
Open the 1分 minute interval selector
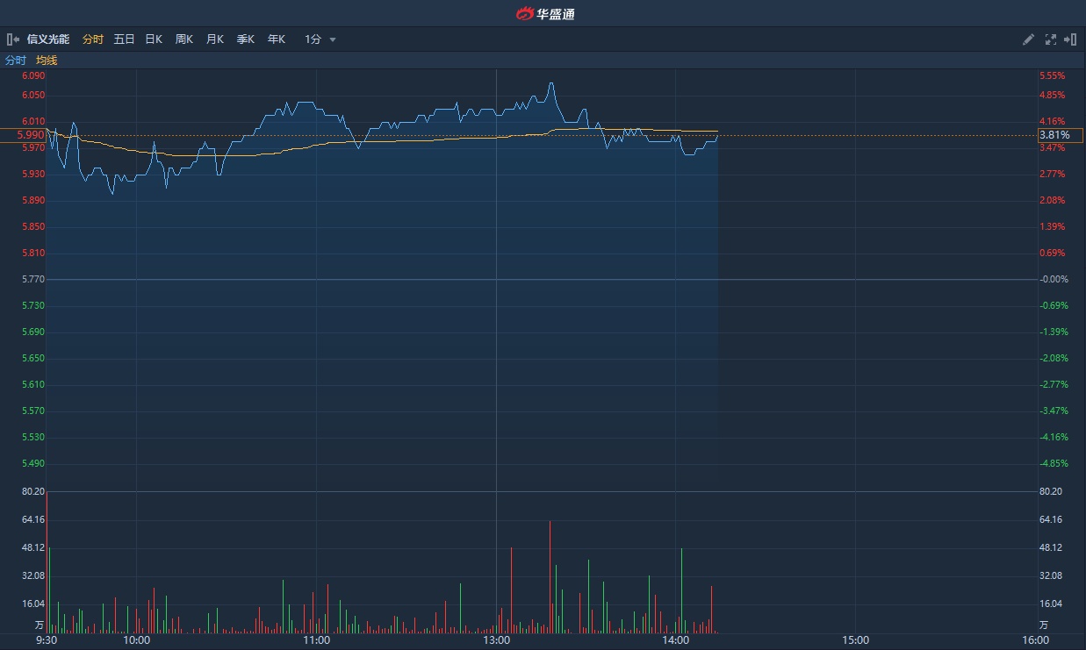click(x=313, y=39)
